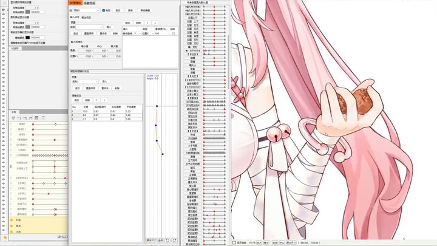Click the position X maximum field 15.0
This screenshot has width=437, height=246.
114,56
